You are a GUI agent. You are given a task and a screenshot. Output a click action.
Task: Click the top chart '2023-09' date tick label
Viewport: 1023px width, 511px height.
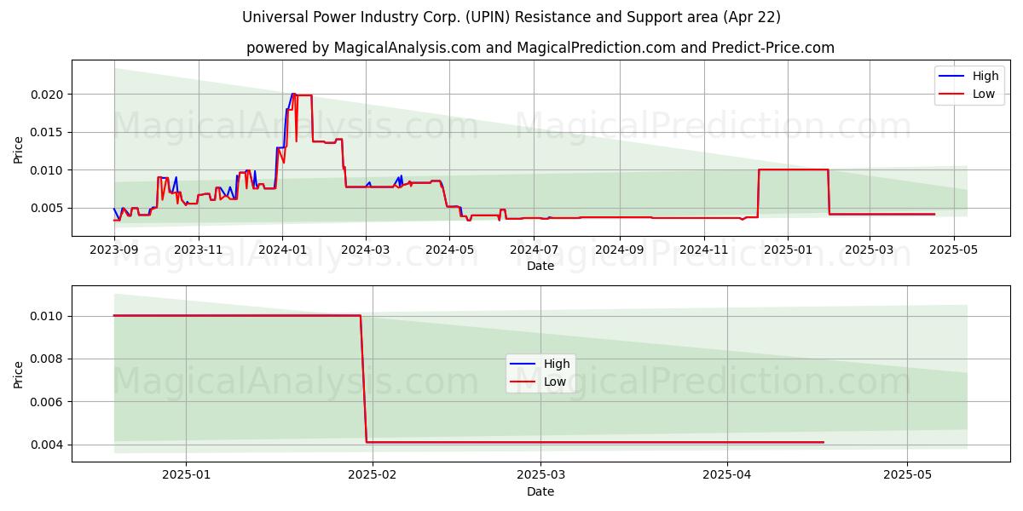[x=114, y=250]
